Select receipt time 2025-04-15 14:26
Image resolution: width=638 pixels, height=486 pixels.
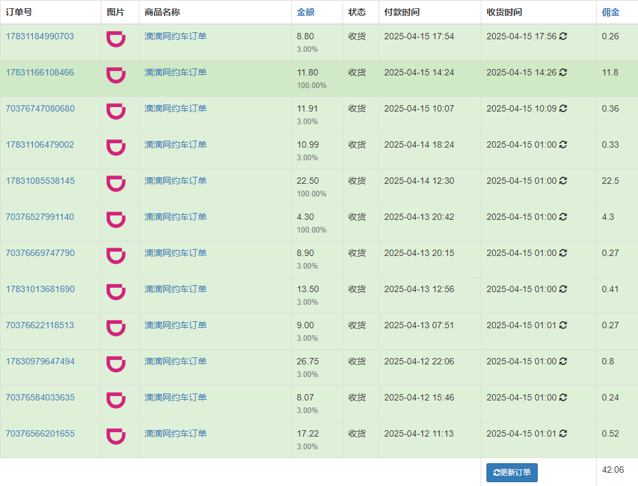click(x=522, y=72)
